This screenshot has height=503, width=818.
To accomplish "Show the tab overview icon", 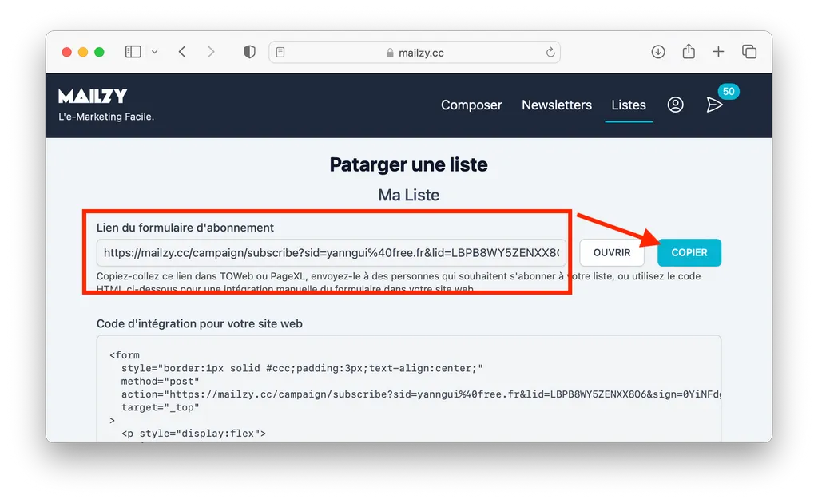I will tap(749, 52).
